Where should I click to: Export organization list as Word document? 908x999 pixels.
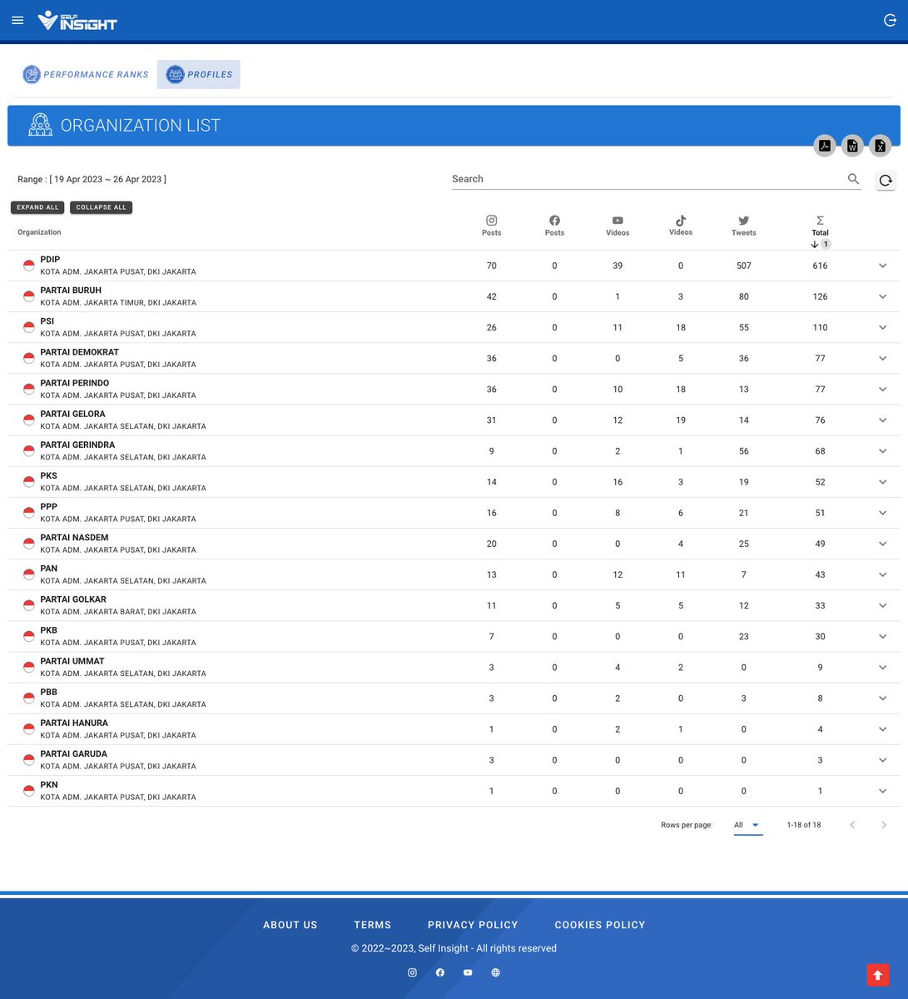point(852,146)
